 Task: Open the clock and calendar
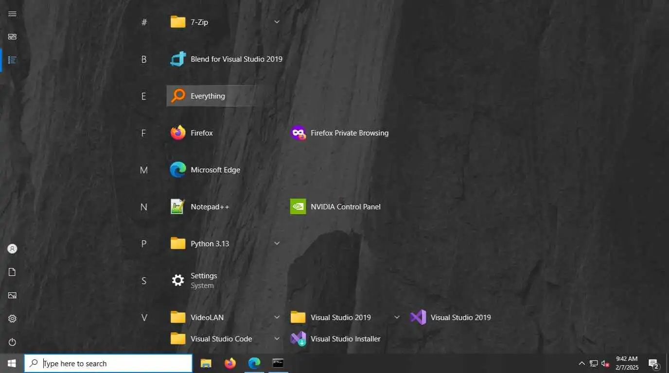[627, 363]
